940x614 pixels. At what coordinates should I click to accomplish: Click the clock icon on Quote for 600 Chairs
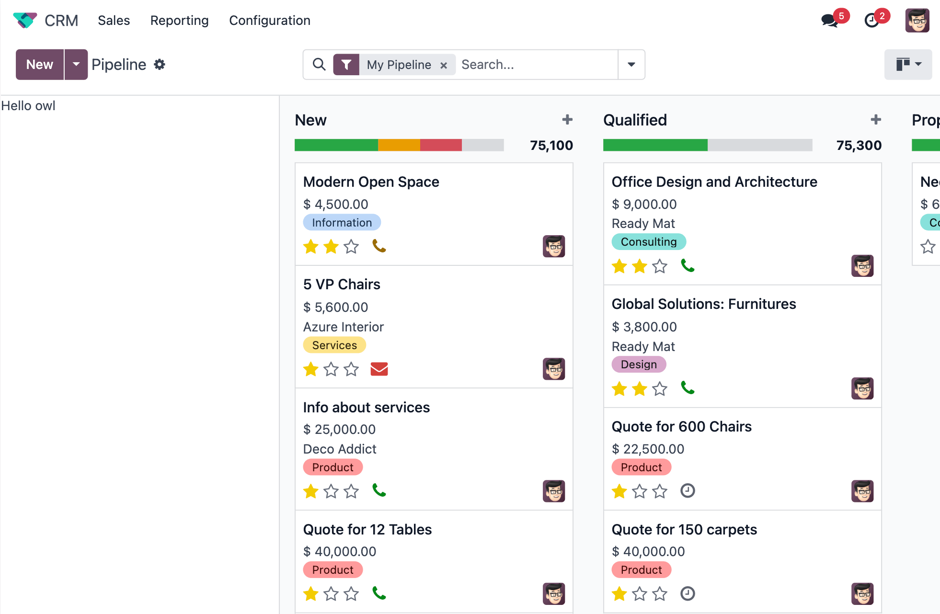point(688,491)
